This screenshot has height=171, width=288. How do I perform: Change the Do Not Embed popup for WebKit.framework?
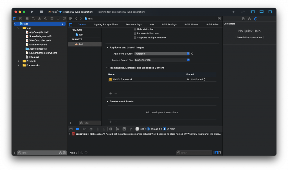196,79
